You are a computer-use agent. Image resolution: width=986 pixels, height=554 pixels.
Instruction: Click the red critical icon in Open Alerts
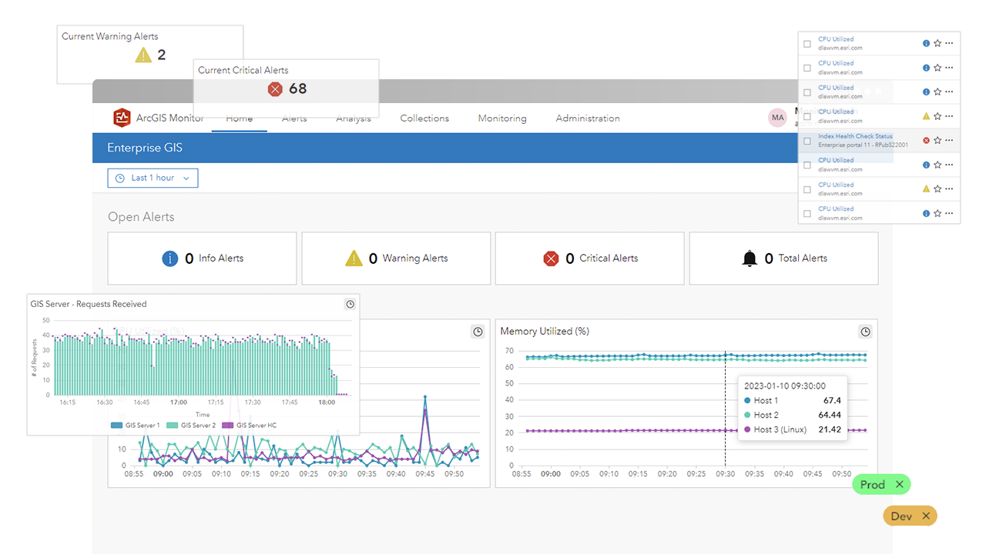pos(551,259)
